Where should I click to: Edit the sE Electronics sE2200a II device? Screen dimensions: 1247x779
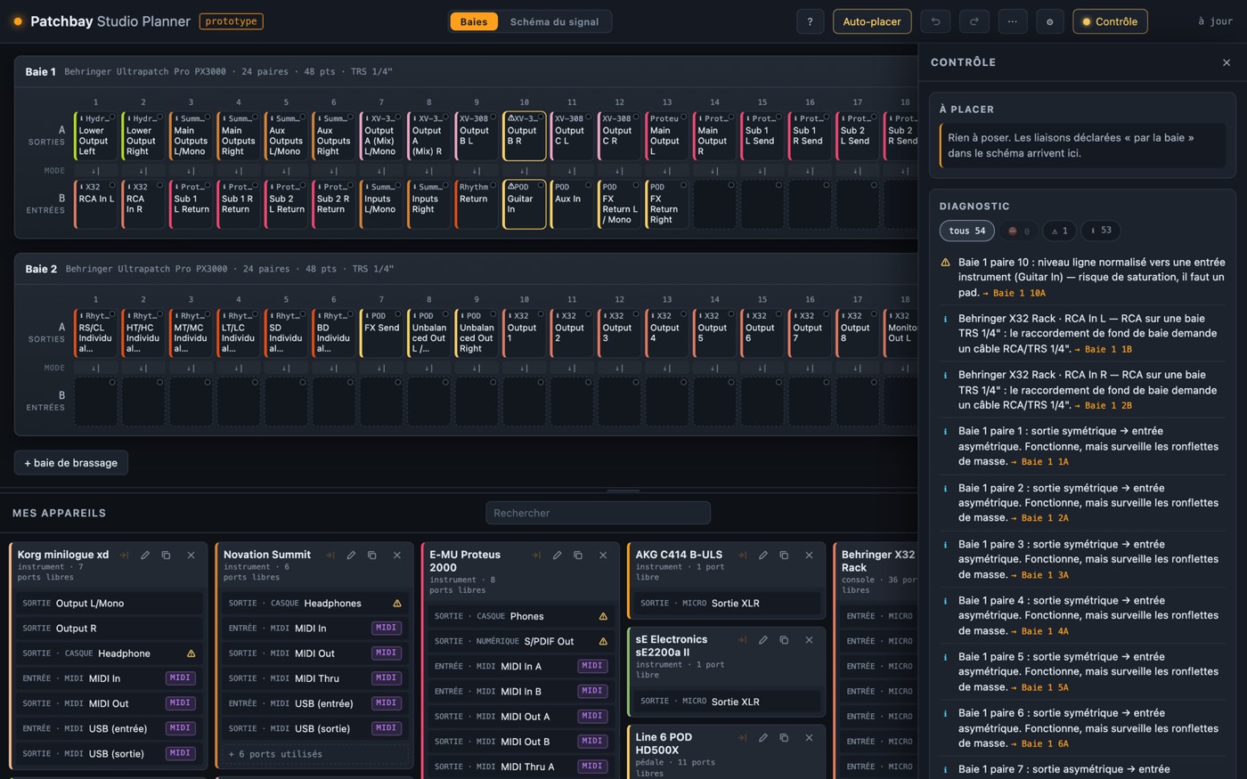point(762,639)
